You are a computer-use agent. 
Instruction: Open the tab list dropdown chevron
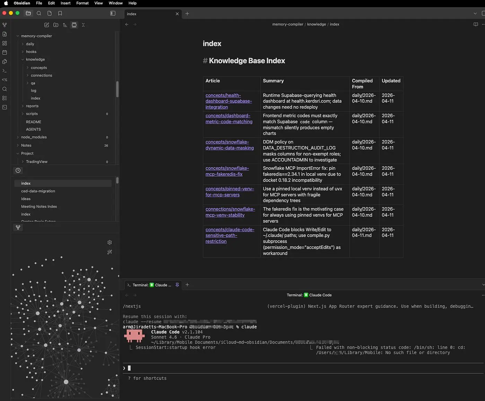475,13
